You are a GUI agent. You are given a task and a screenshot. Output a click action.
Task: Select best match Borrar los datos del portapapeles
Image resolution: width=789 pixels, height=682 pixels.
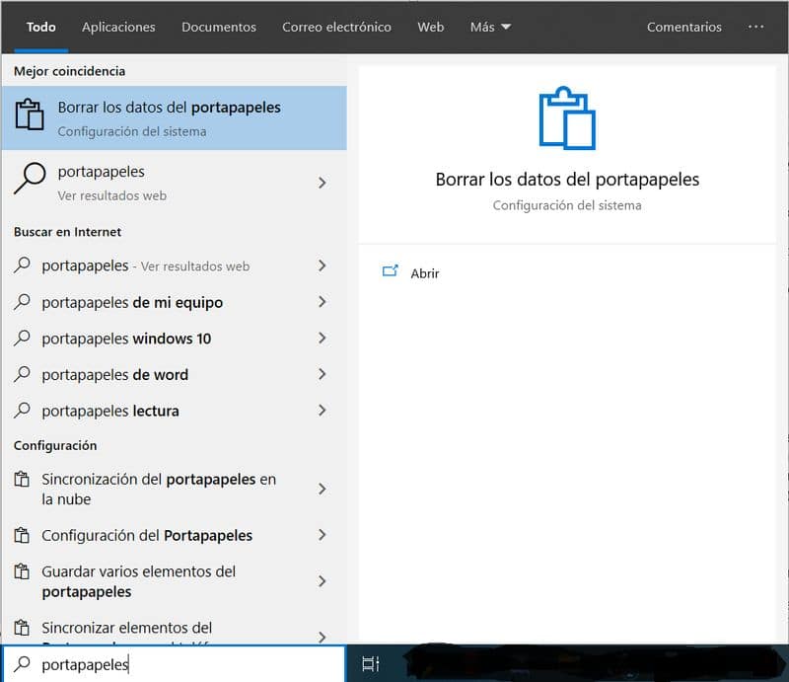[175, 118]
